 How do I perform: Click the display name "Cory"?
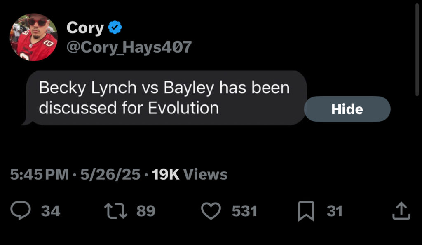click(85, 28)
